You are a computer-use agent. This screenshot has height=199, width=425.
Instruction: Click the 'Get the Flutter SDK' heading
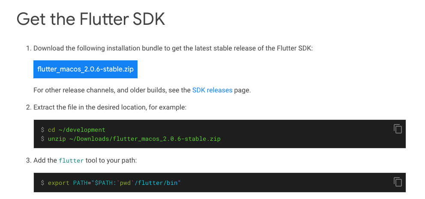[x=91, y=19]
